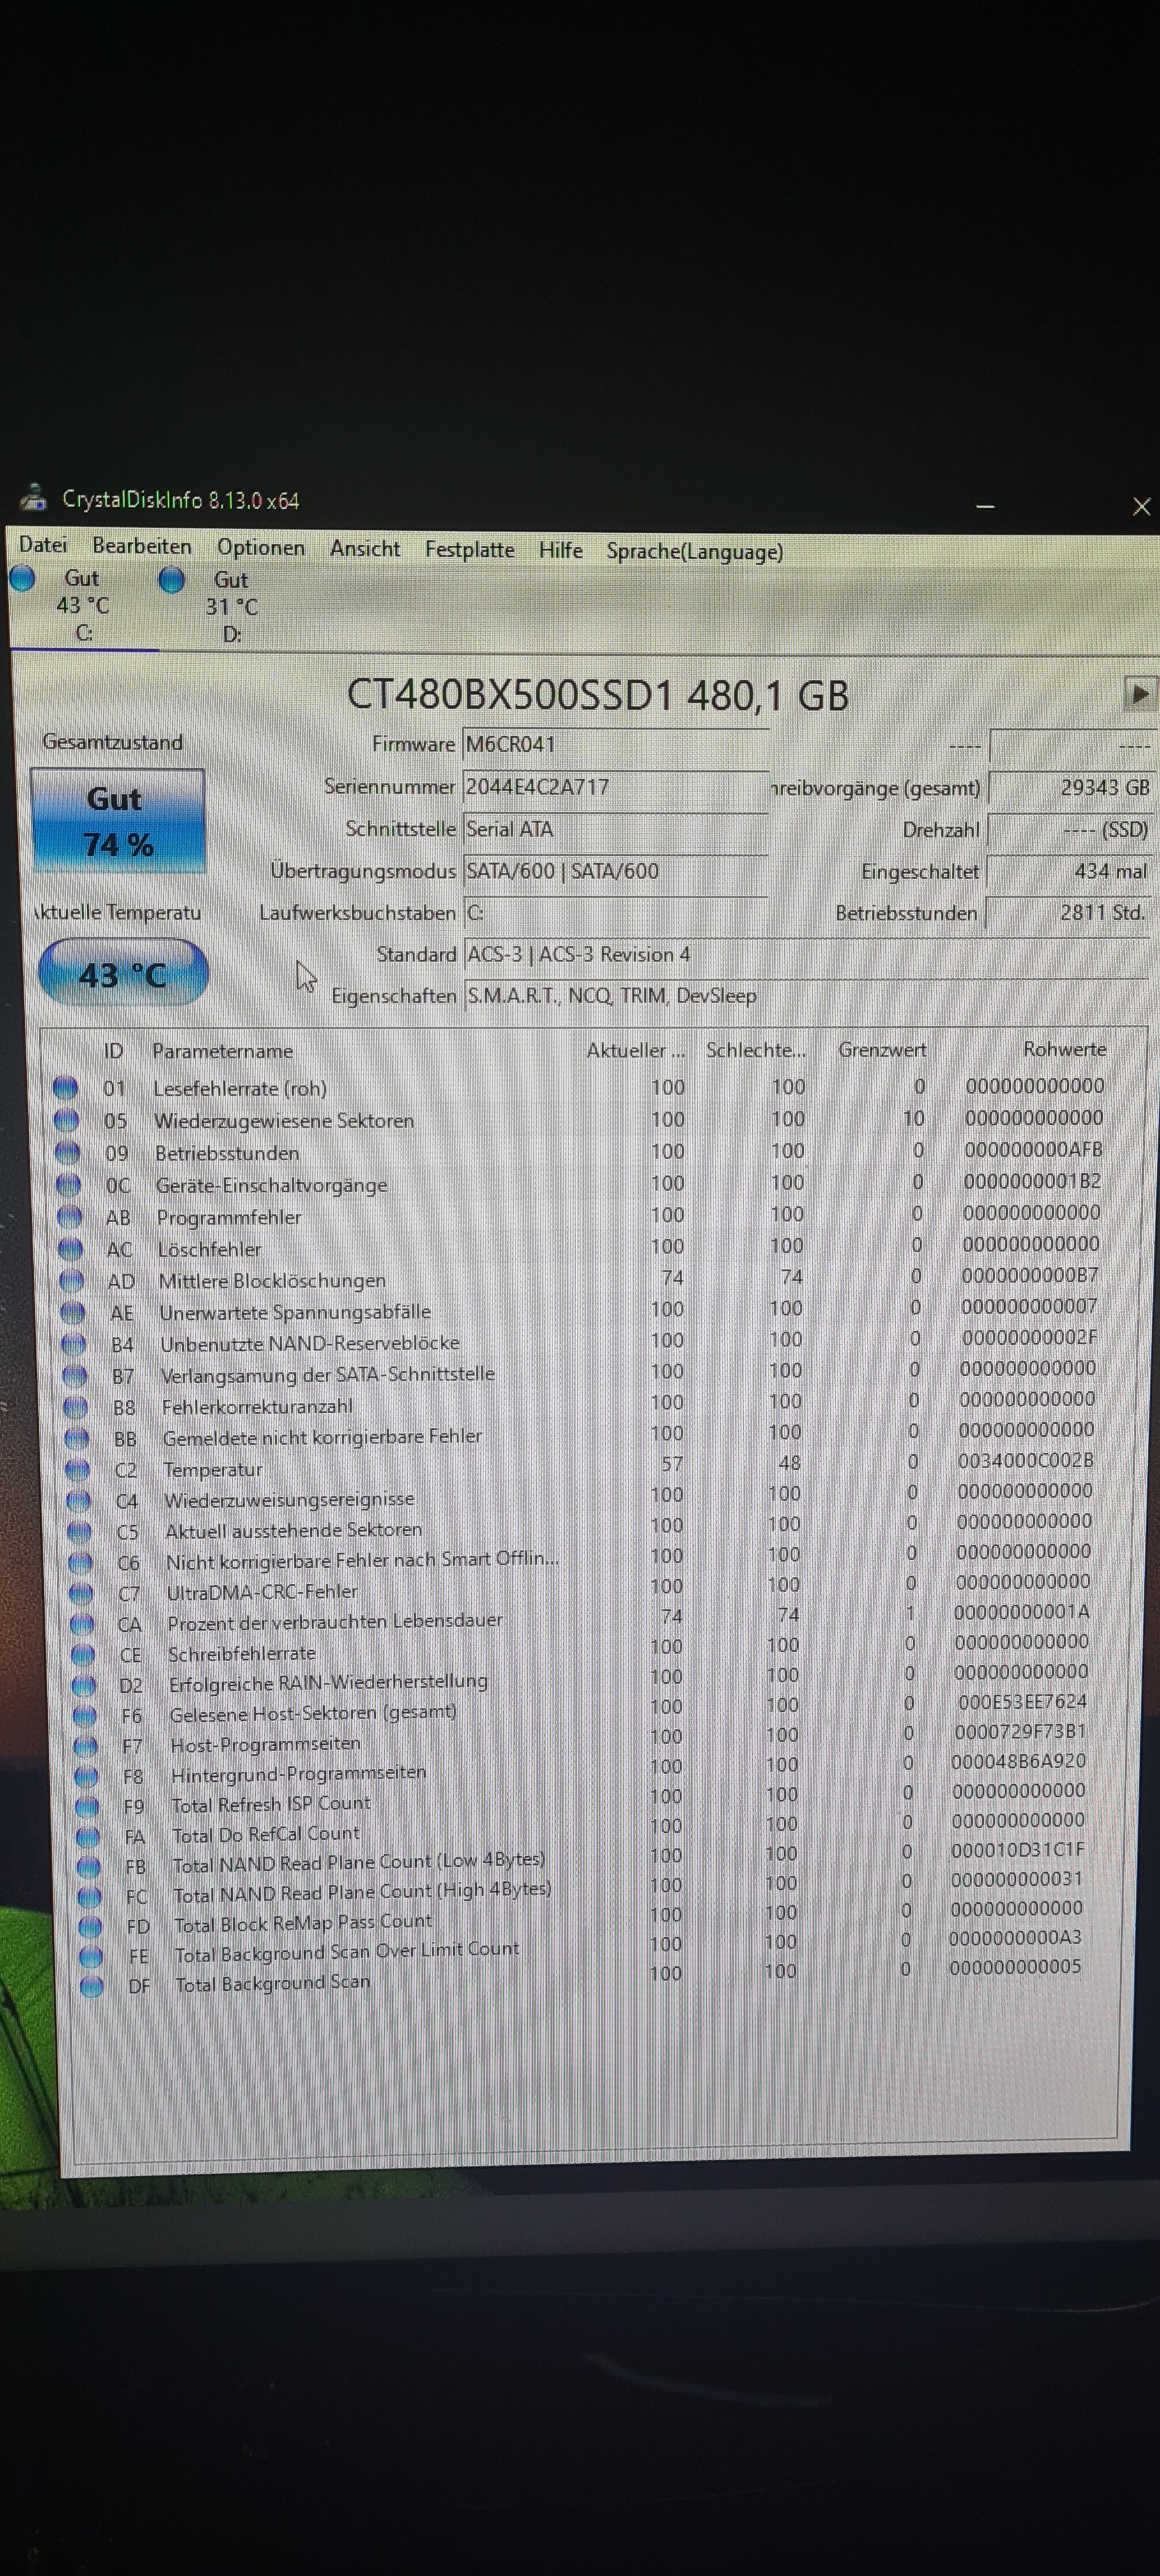This screenshot has height=2576, width=1160.
Task: Click status icon for Mittlere Blocklöschungen
Action: [x=71, y=1281]
